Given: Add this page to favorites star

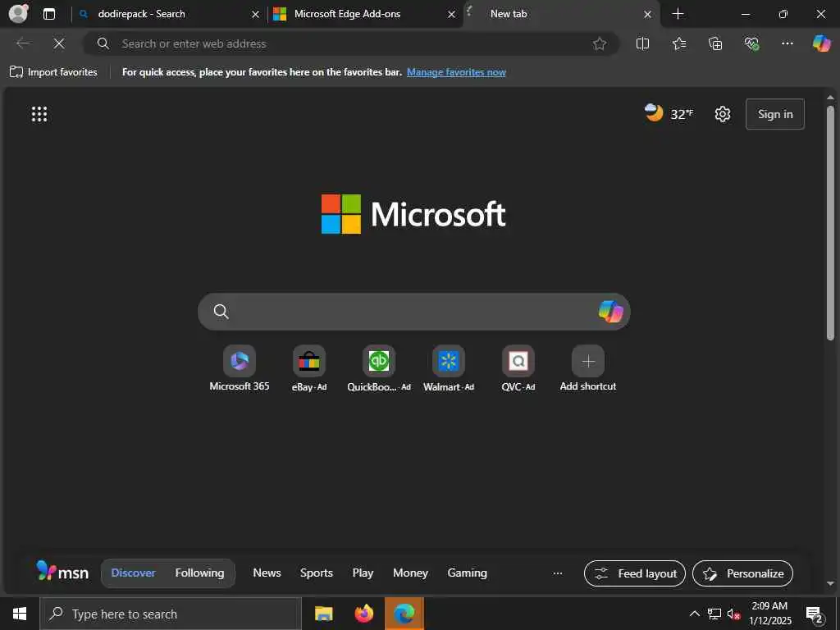Looking at the screenshot, I should [x=600, y=43].
